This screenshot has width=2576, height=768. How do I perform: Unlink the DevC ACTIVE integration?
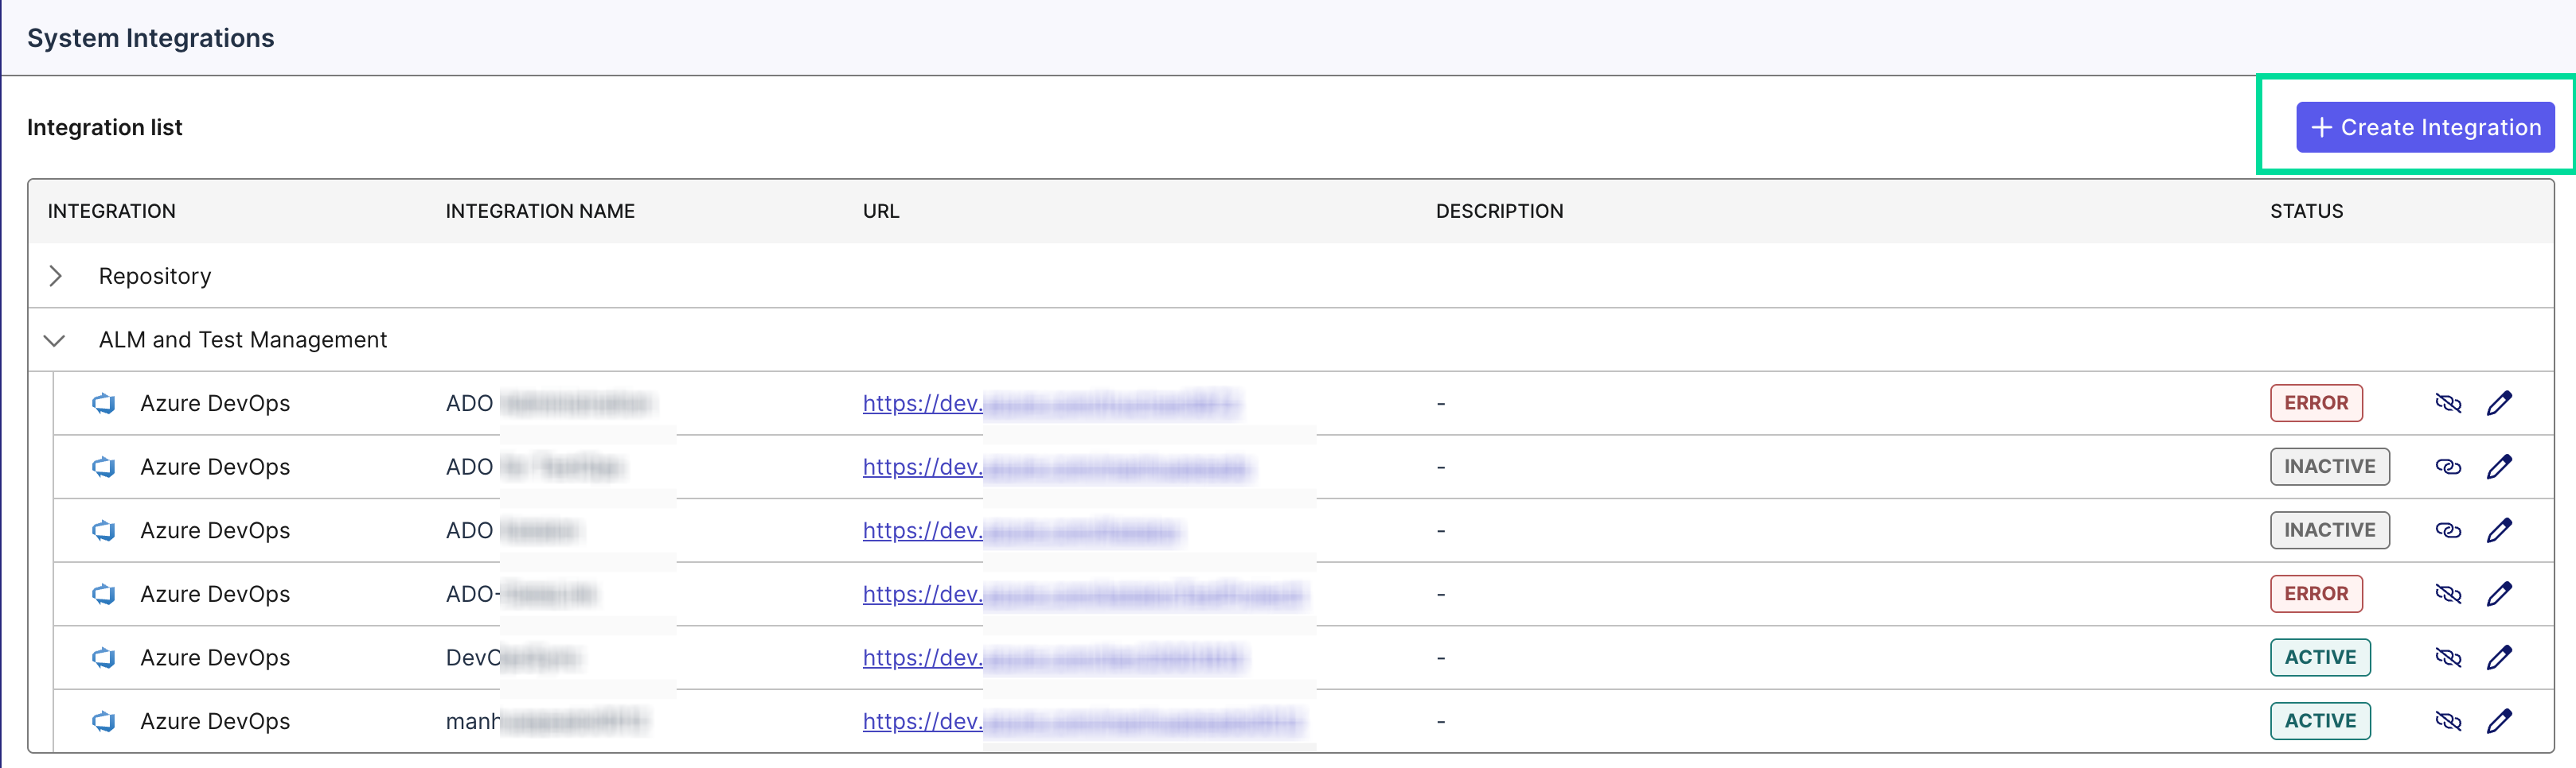pos(2448,657)
